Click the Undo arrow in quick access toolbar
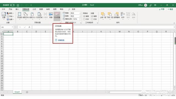Screen dimensions: 176x99 [22, 5]
